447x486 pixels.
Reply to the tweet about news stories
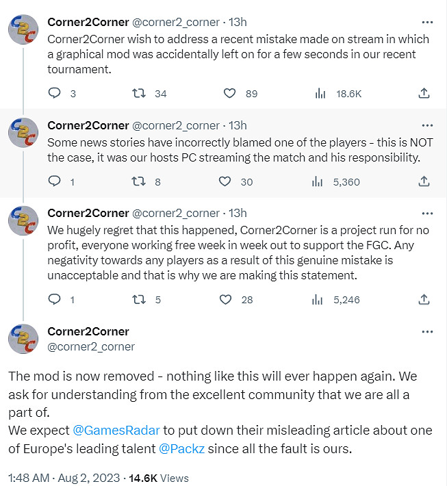[x=55, y=181]
